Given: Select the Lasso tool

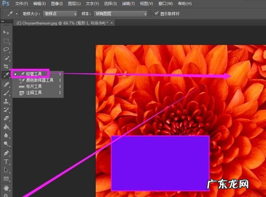Looking at the screenshot, I should point(6,49).
